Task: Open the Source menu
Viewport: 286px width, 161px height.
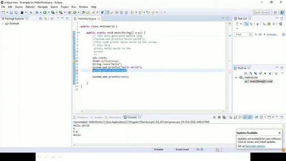Action: click(19, 7)
